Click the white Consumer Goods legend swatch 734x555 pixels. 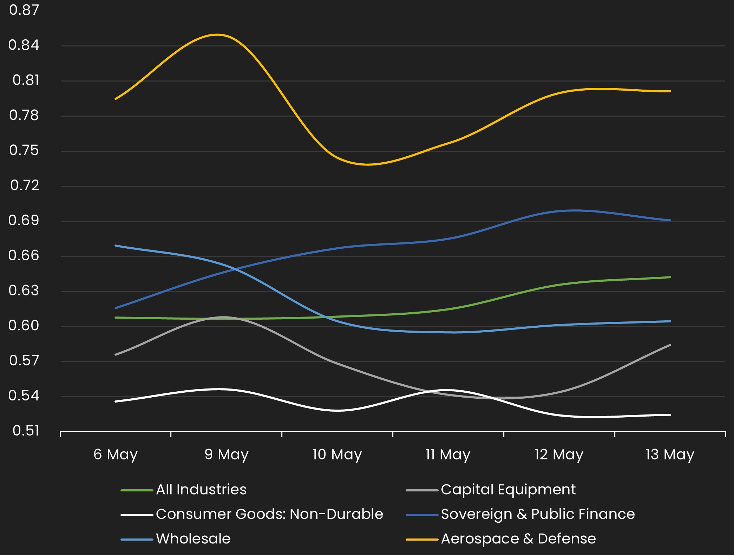137,515
